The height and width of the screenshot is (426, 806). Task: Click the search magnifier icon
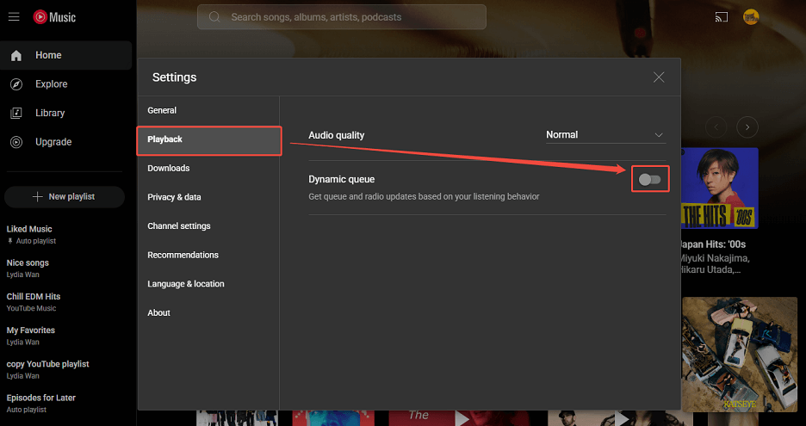tap(214, 17)
